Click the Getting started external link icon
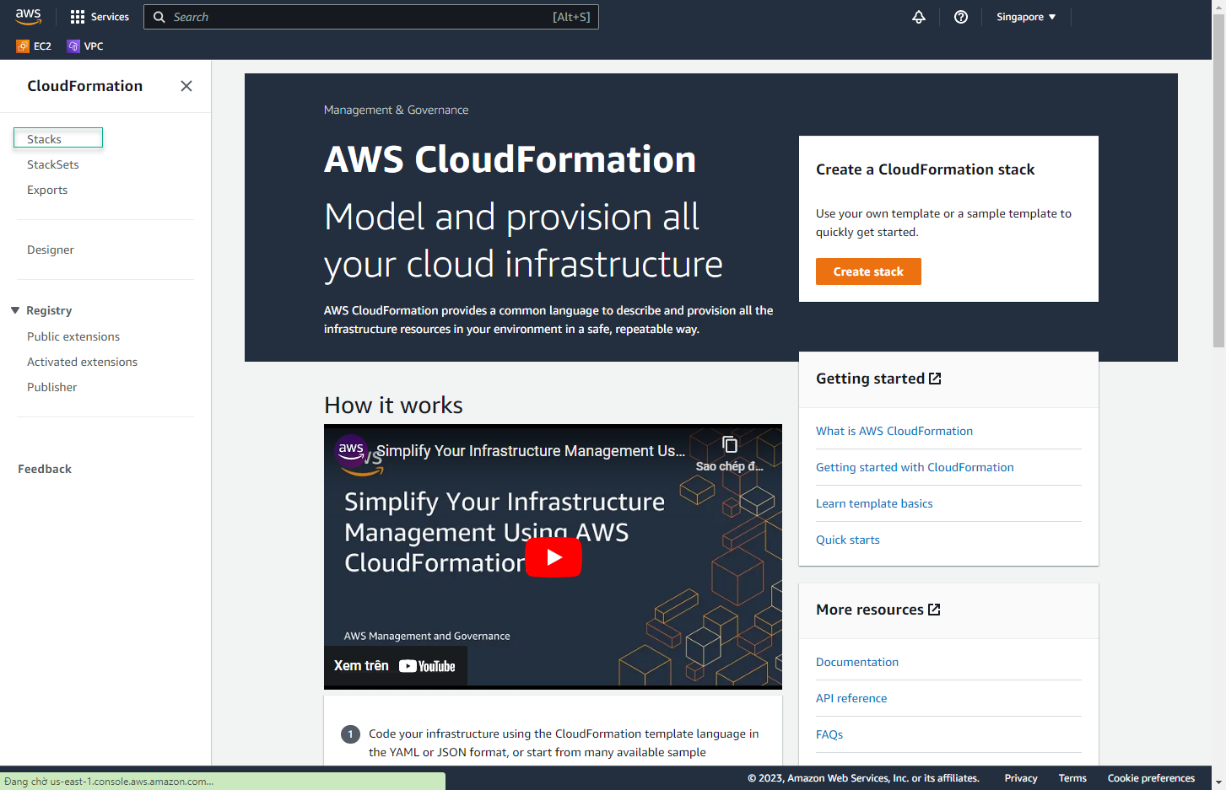The height and width of the screenshot is (790, 1226). [935, 379]
